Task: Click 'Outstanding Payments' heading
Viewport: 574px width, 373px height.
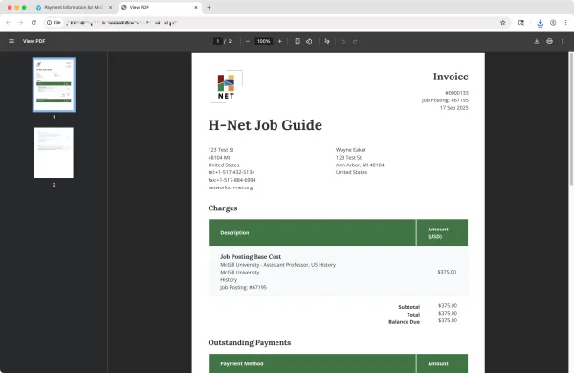Action: (x=250, y=342)
